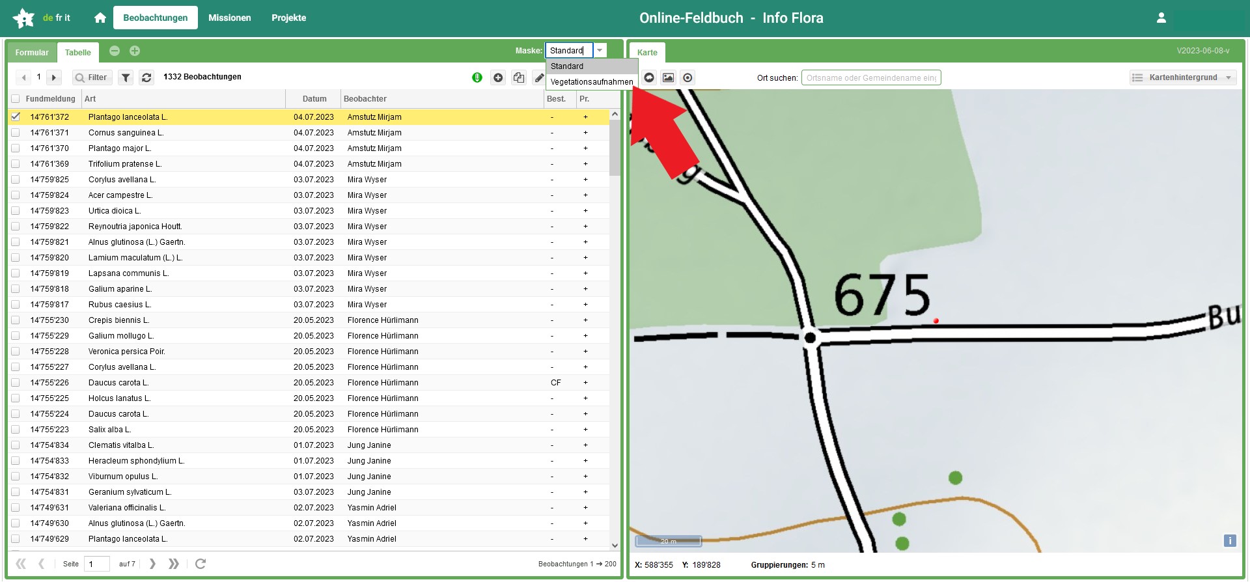Click the locate target icon on map

(687, 77)
